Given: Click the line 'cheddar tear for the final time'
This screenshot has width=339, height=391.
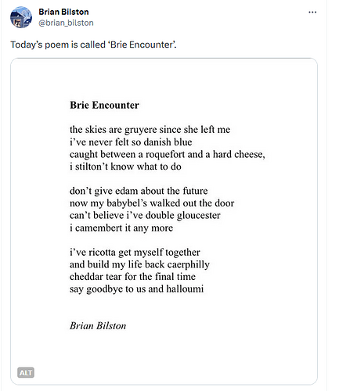Looking at the screenshot, I should pyautogui.click(x=132, y=277).
